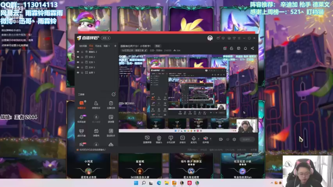This screenshot has width=333, height=187.
Task: Start recording with the record icon
Action: click(221, 139)
